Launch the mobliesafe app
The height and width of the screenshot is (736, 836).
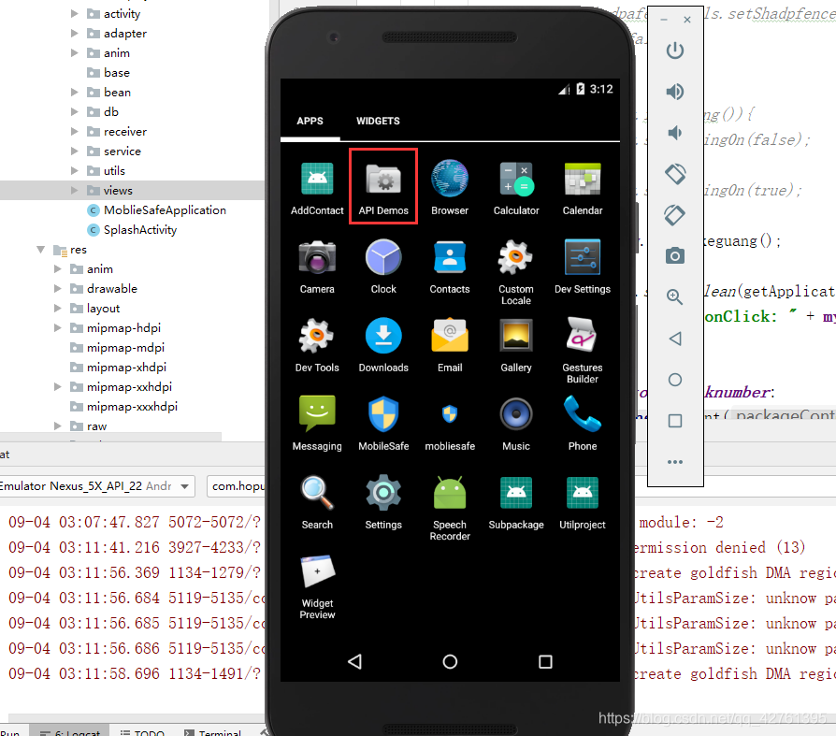click(x=450, y=426)
